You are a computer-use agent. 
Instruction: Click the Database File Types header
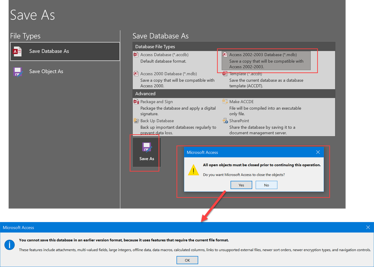tap(234, 47)
